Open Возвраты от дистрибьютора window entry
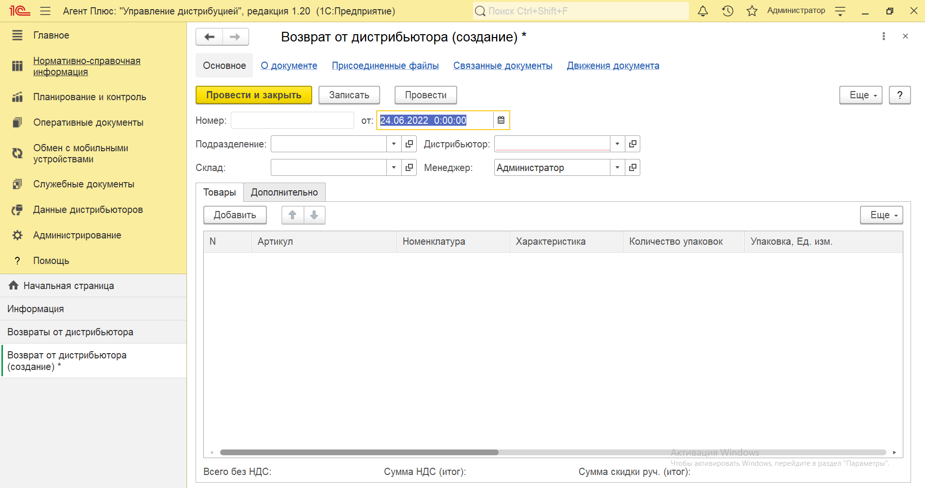 coord(93,332)
